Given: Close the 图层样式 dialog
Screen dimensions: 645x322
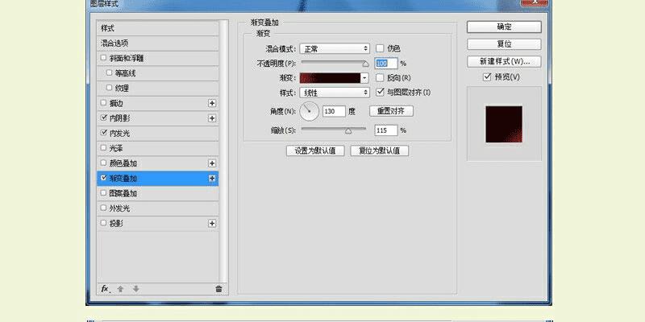Looking at the screenshot, I should click(x=534, y=2).
